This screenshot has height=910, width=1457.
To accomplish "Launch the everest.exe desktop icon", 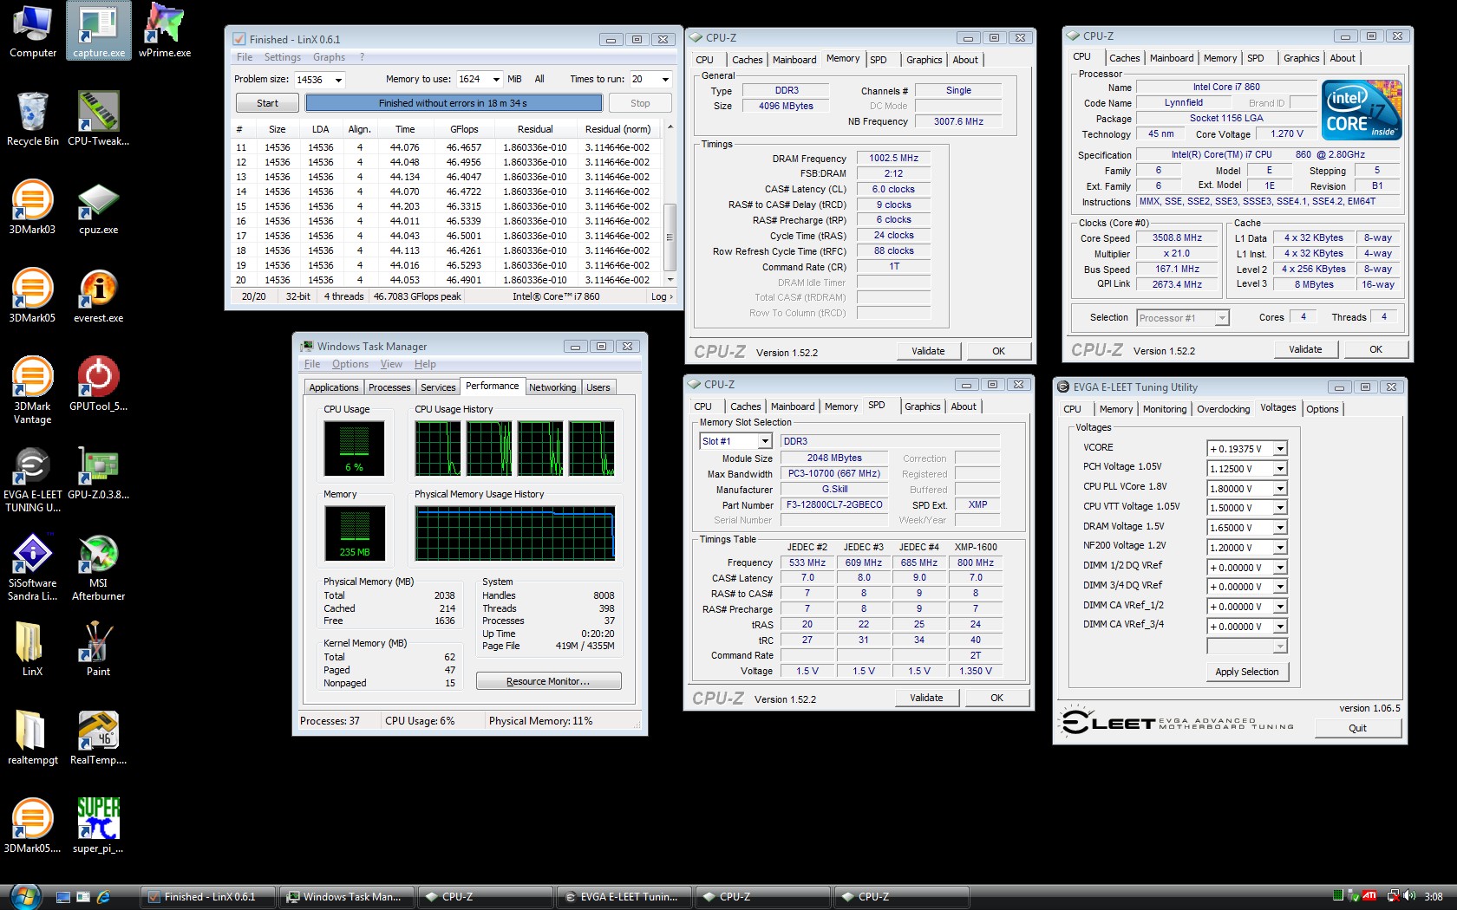I will pos(99,296).
